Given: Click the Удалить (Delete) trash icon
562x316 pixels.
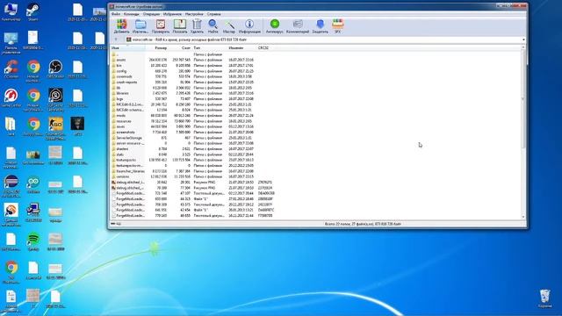Looking at the screenshot, I should 197,26.
